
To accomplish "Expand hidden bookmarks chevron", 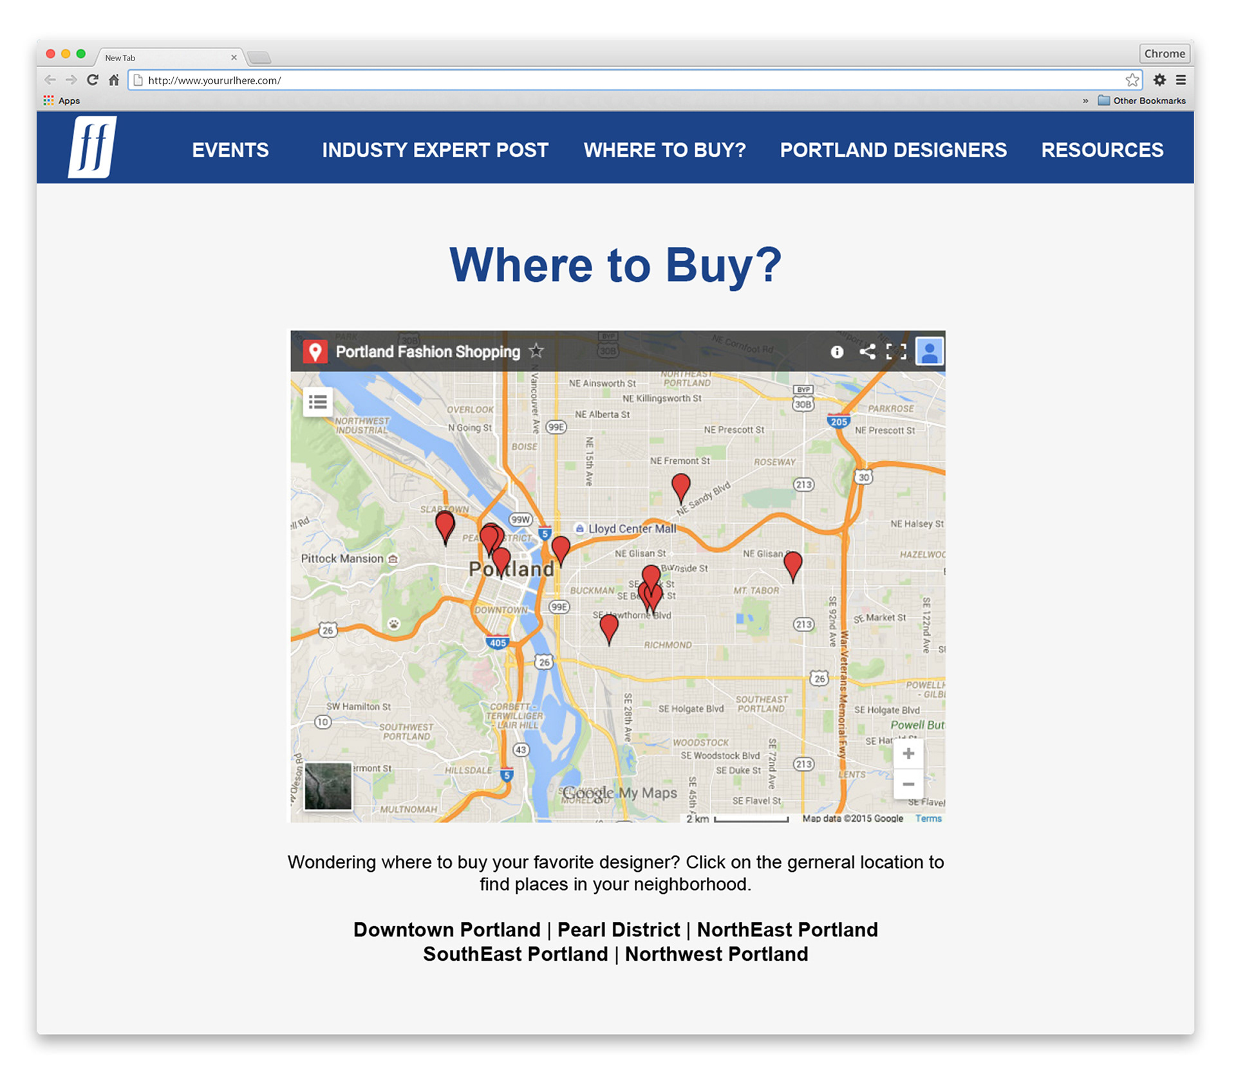I will point(1085,101).
